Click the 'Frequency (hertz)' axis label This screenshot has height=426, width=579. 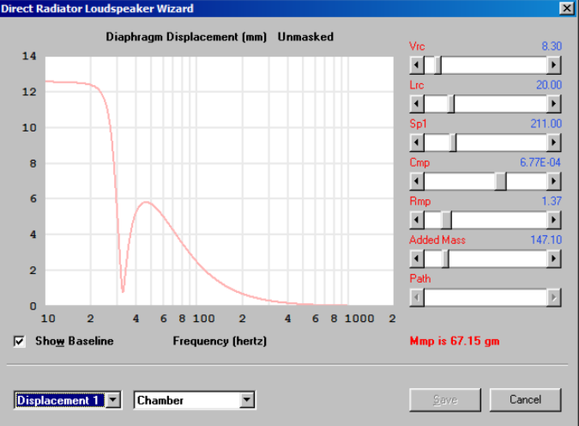(220, 341)
